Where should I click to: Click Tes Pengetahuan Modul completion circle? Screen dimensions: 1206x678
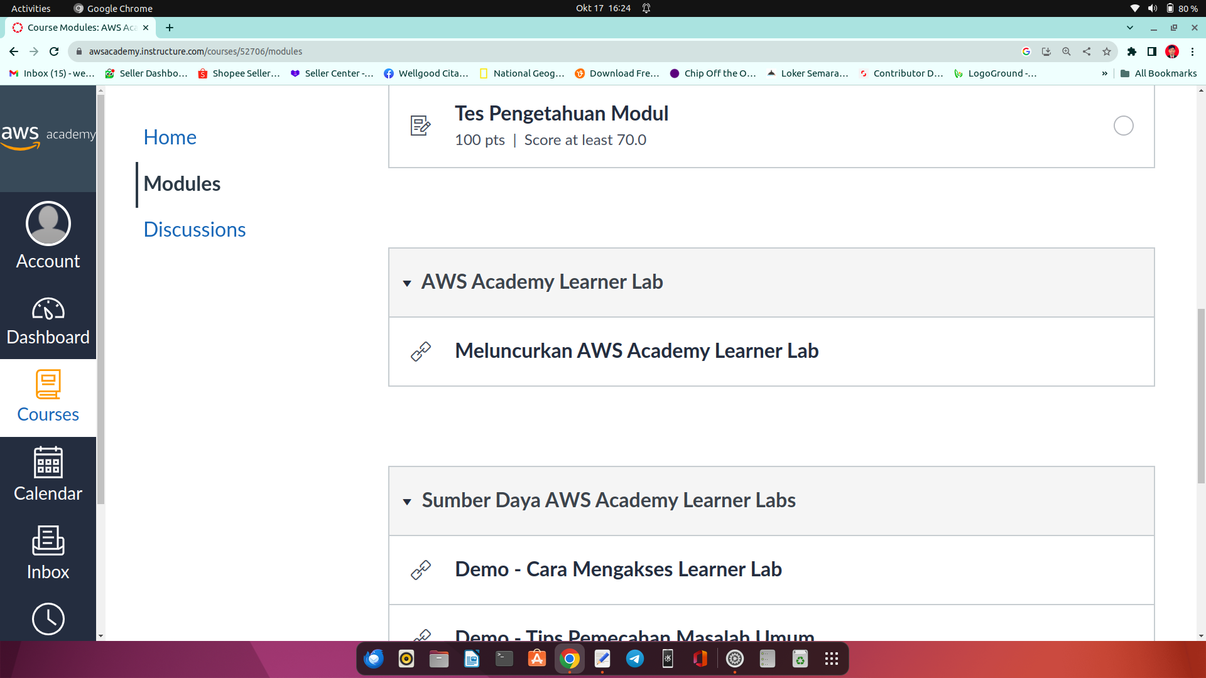click(x=1123, y=126)
